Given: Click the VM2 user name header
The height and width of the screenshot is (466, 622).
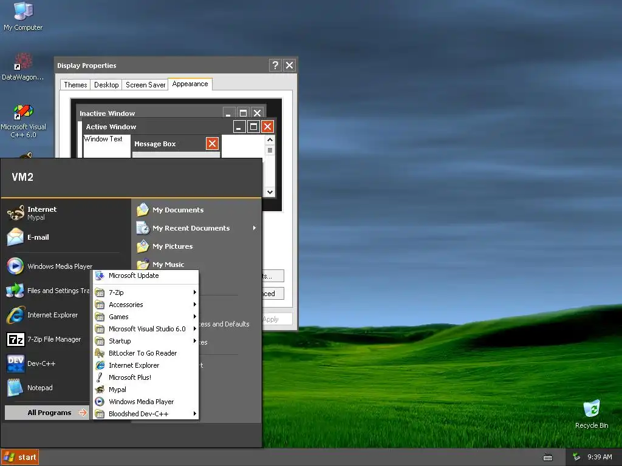Looking at the screenshot, I should (22, 177).
